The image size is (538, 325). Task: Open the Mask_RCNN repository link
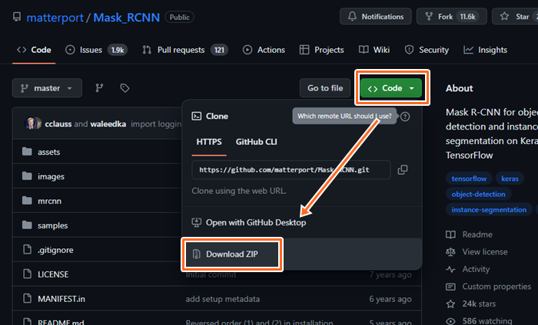pos(126,18)
